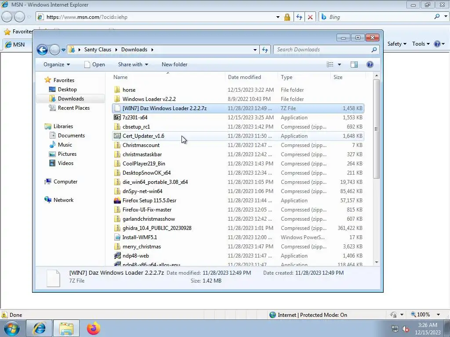The image size is (450, 337).
Task: Open the Share with dropdown
Action: [x=133, y=65]
